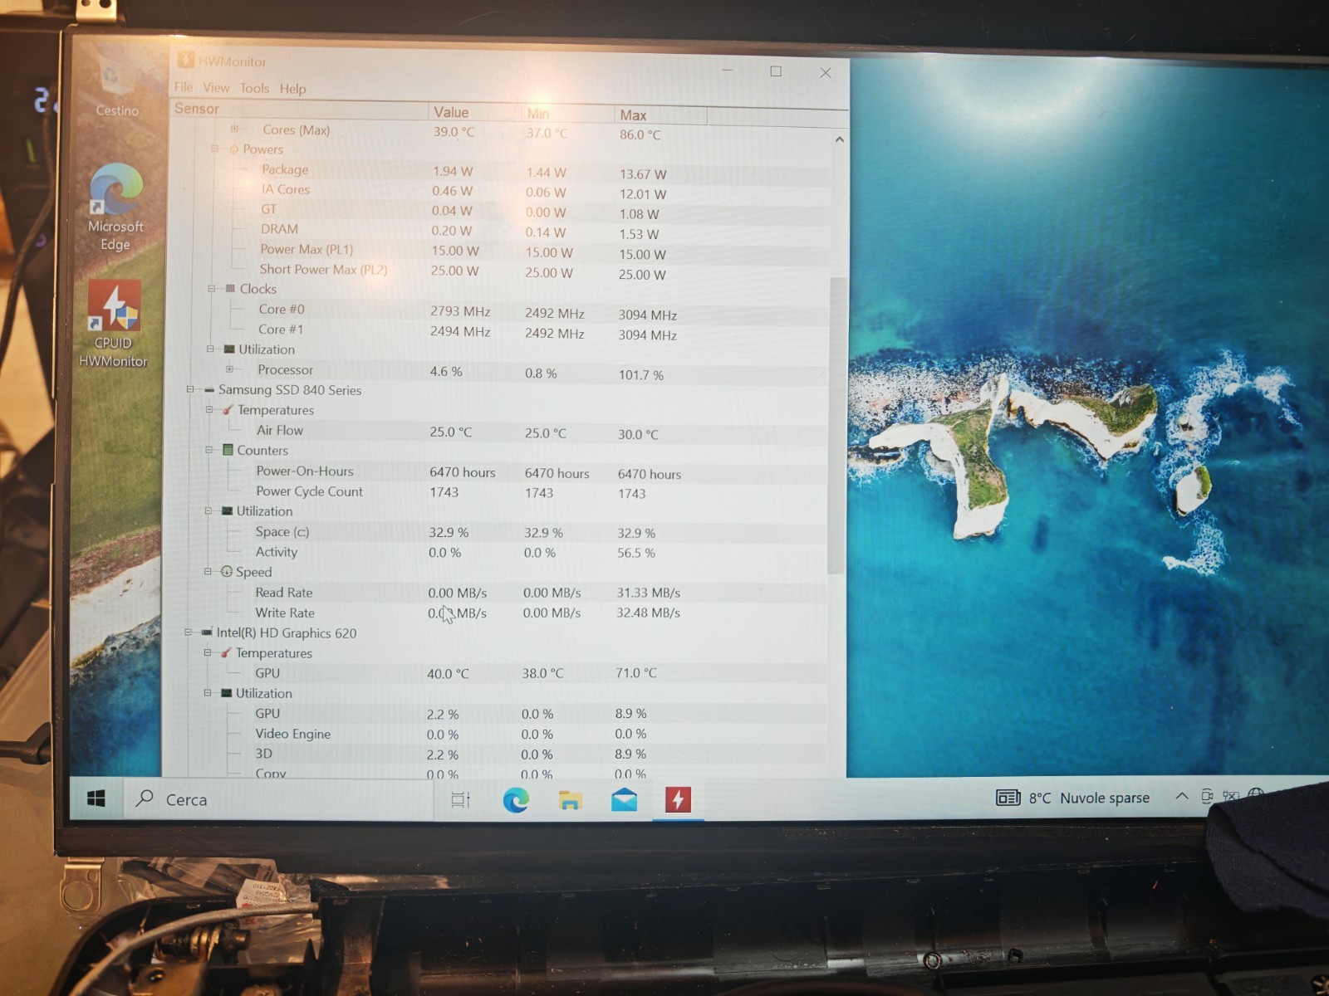Click the drive icon beside Samsung SSD 840 Series

(208, 389)
